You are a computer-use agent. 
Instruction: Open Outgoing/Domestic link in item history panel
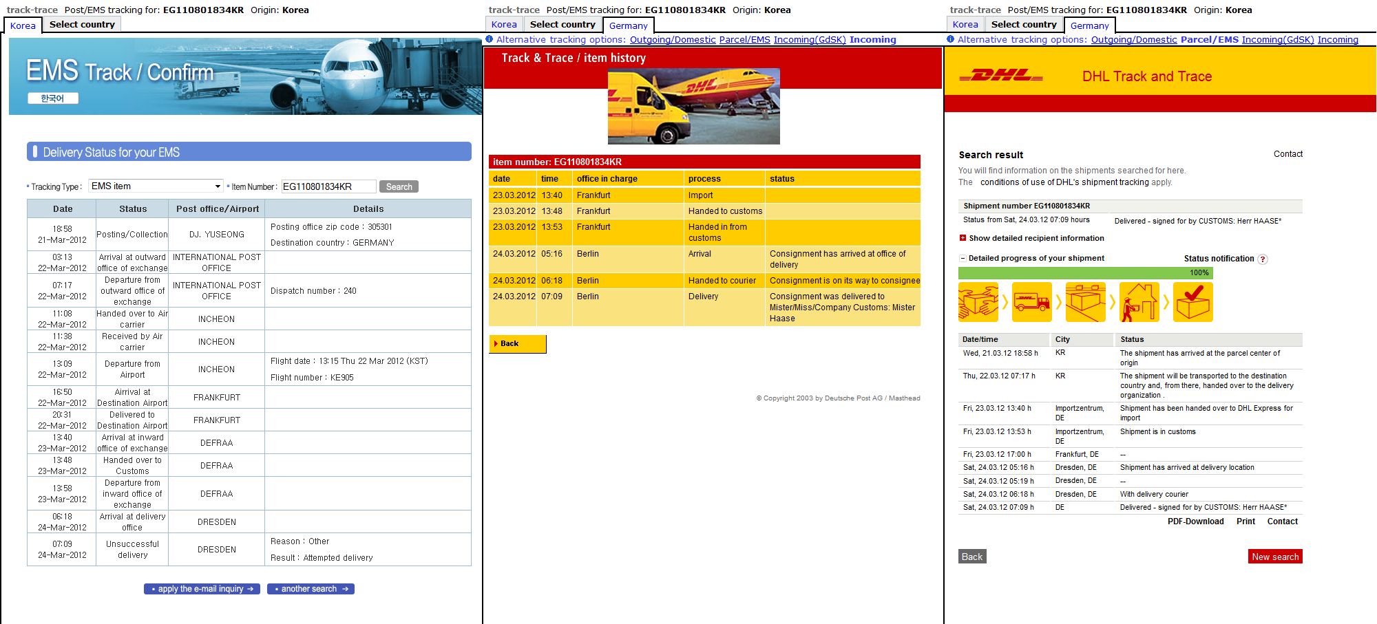click(673, 40)
